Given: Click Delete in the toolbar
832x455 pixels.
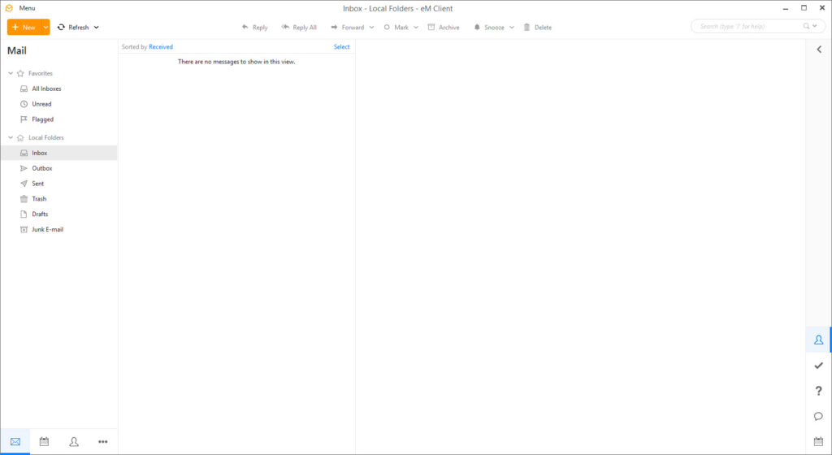Looking at the screenshot, I should pyautogui.click(x=538, y=27).
